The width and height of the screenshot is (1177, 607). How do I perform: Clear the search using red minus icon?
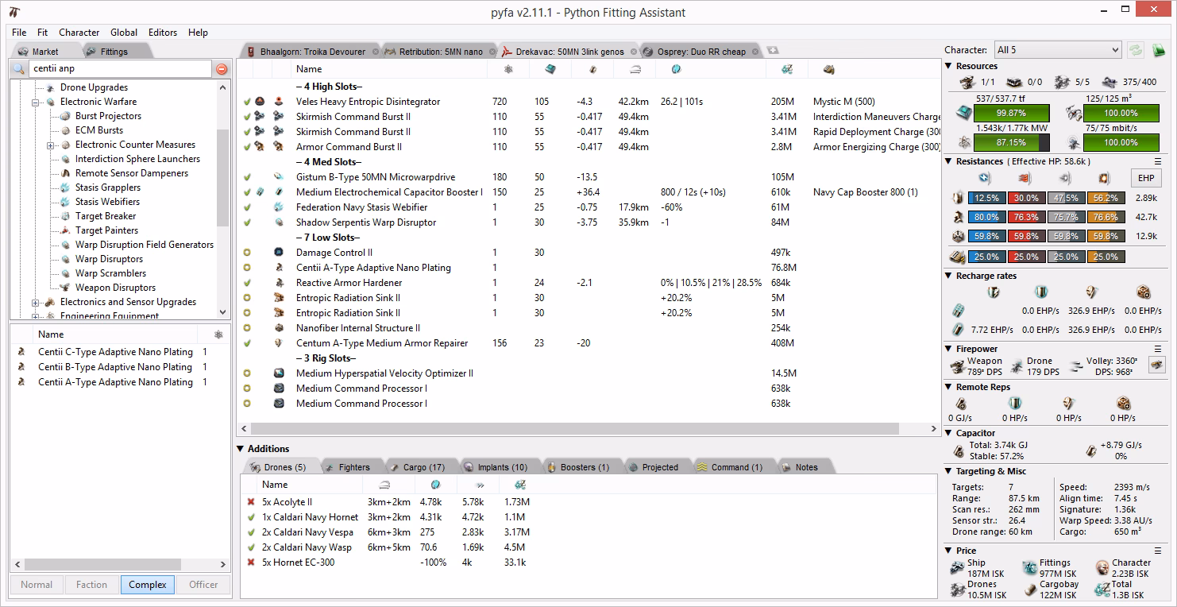click(220, 68)
